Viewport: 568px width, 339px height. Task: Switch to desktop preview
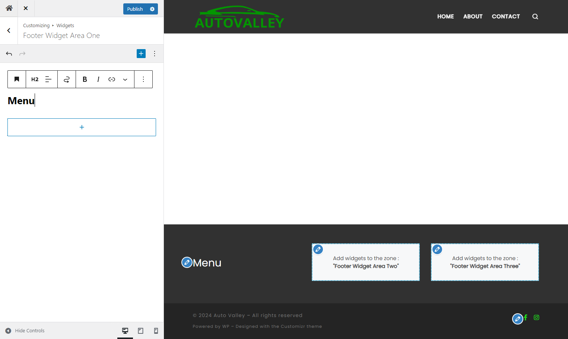pyautogui.click(x=125, y=330)
